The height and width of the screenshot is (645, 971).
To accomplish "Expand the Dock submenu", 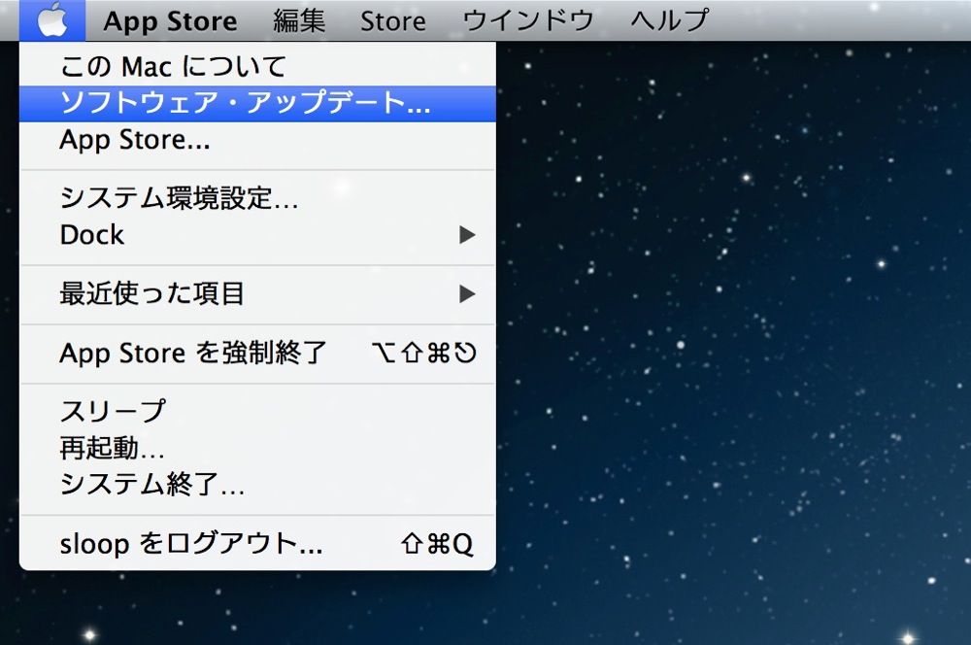I will 257,235.
